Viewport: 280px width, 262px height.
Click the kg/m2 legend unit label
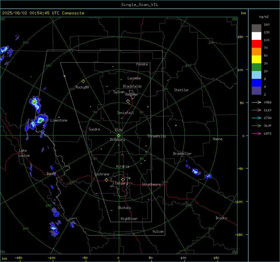pos(264,17)
